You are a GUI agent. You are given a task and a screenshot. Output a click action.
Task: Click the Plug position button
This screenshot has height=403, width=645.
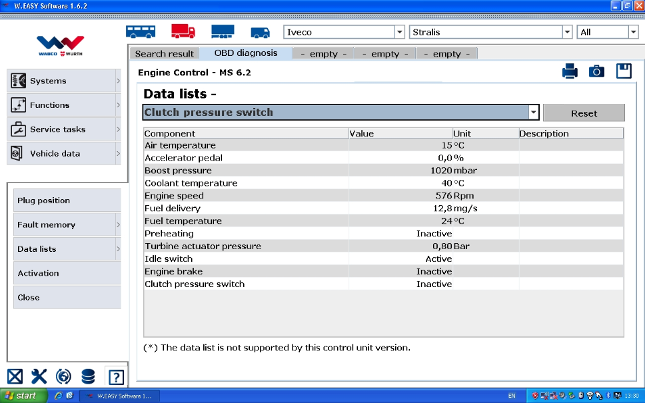(67, 201)
